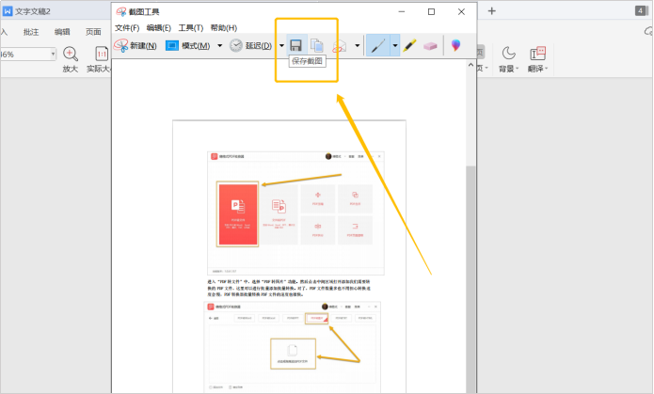Click the tab count badge 4 in WPS
This screenshot has height=394, width=654.
(641, 11)
